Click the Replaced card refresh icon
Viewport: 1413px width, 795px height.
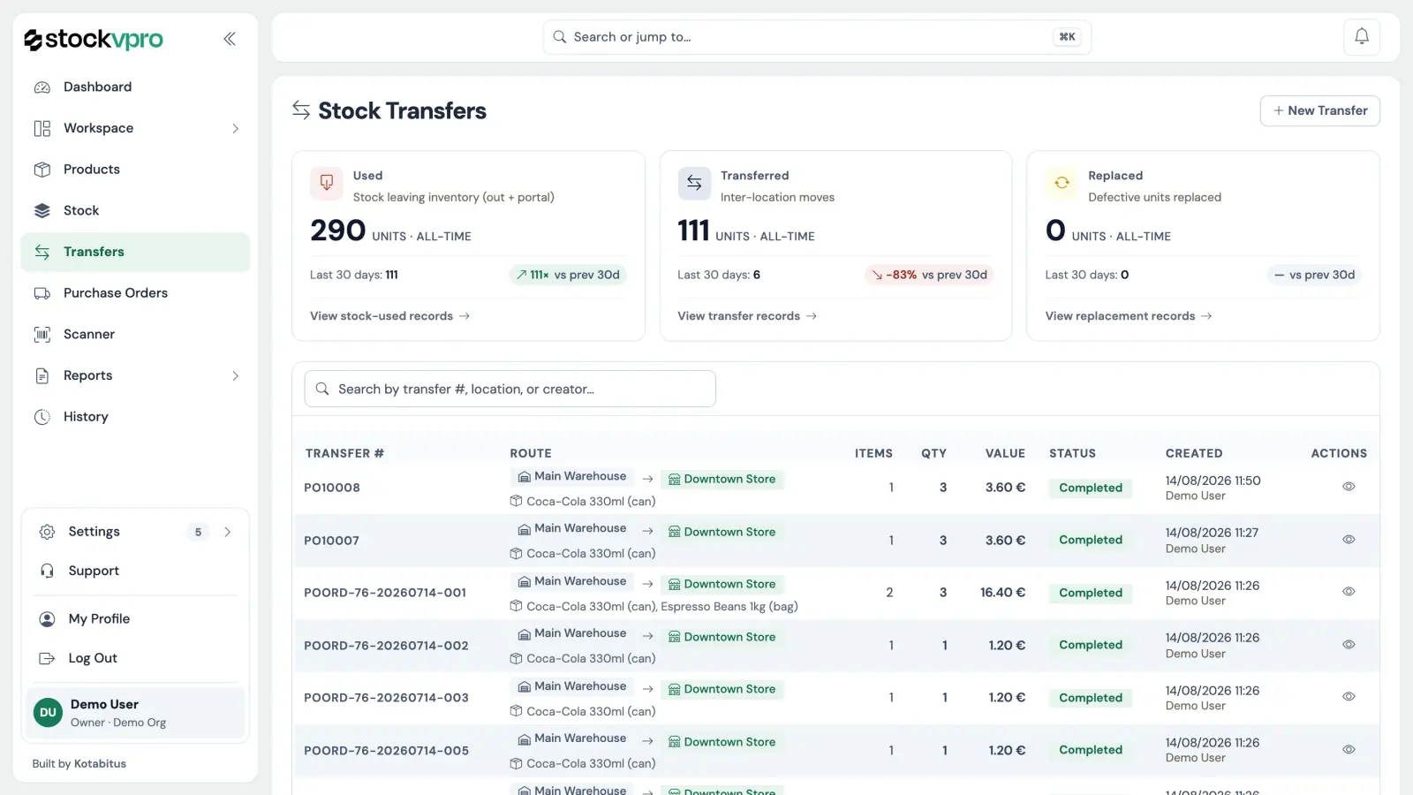1062,183
